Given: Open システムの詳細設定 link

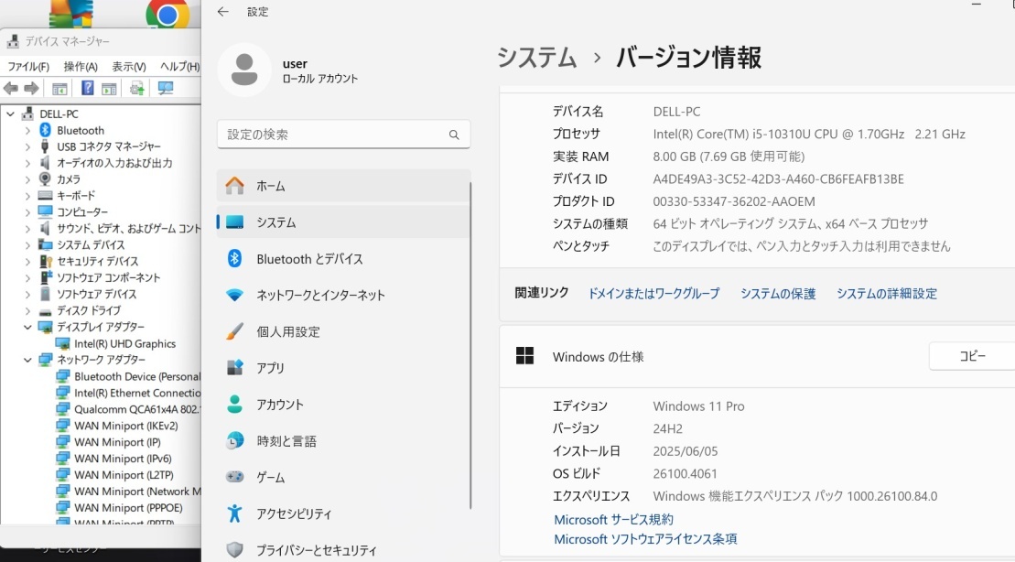Looking at the screenshot, I should point(886,293).
